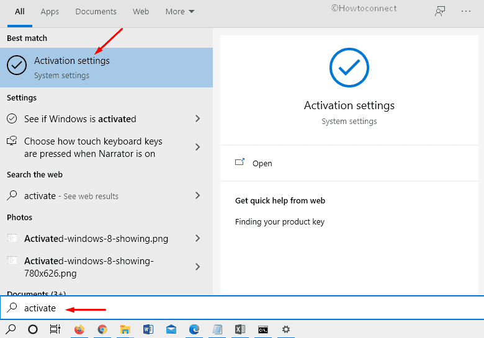Expand activate web results chevron
The width and height of the screenshot is (484, 338).
click(x=198, y=195)
